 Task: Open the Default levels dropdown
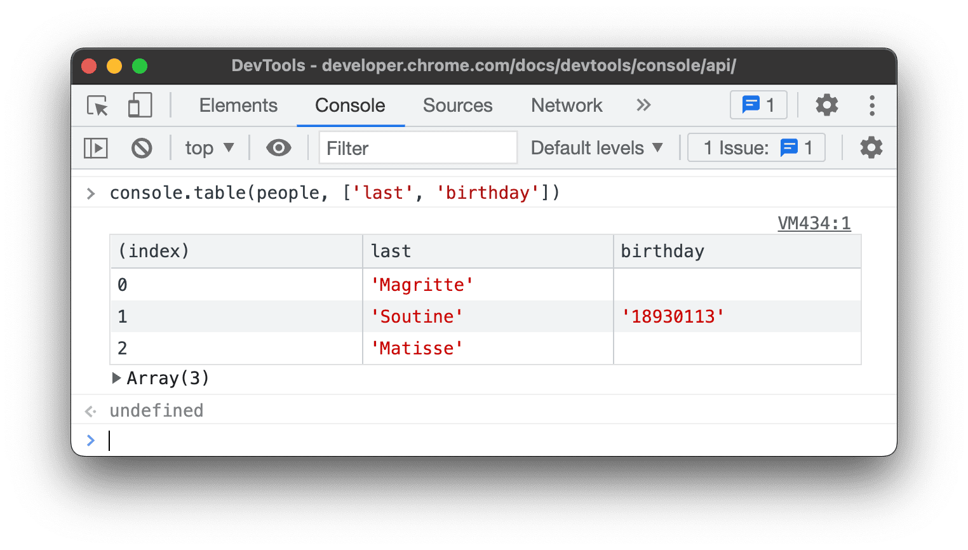(597, 147)
